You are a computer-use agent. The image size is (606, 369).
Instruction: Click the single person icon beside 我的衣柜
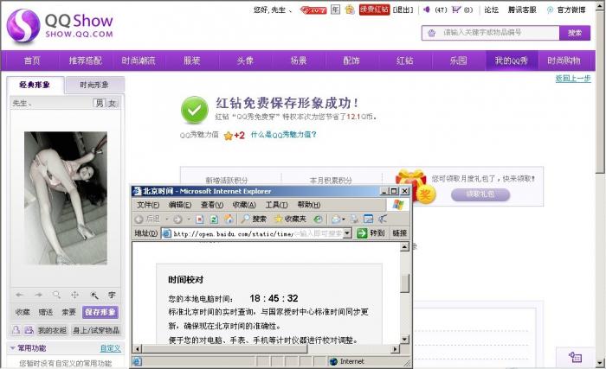point(16,330)
